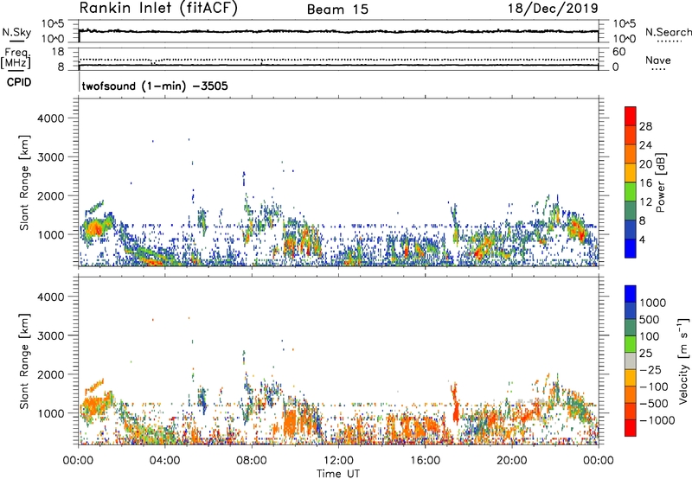Click the Velocity color bar gray segment
The height and width of the screenshot is (479, 692).
pyautogui.click(x=631, y=361)
